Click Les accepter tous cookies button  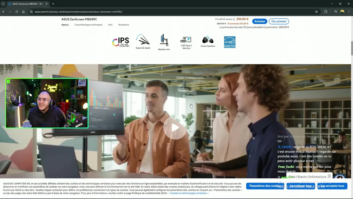pos(332,186)
